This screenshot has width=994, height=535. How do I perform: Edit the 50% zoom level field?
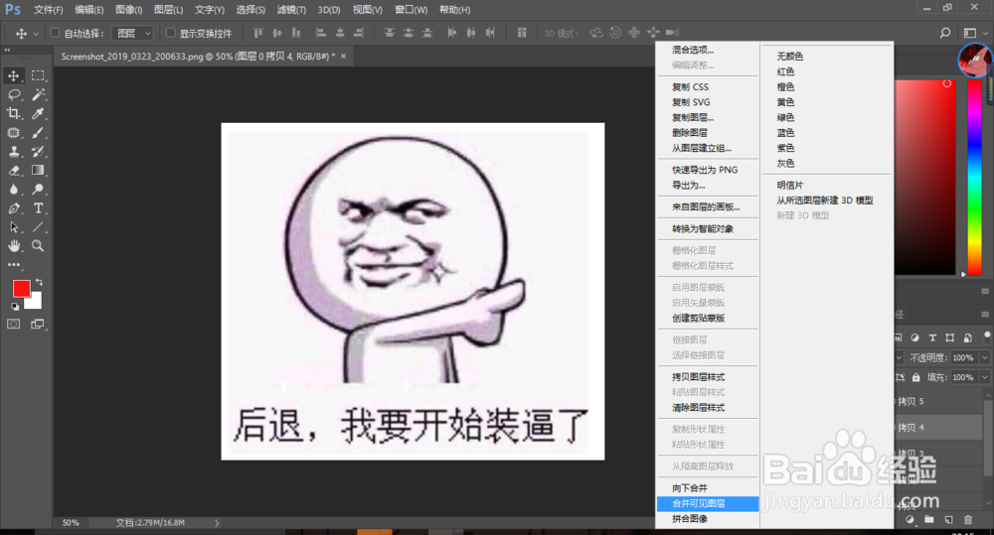pos(71,523)
